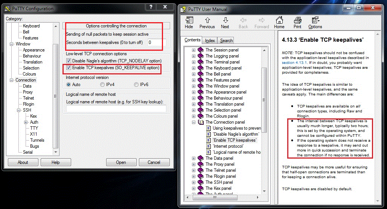Collapse the Window category tree node

11,44
